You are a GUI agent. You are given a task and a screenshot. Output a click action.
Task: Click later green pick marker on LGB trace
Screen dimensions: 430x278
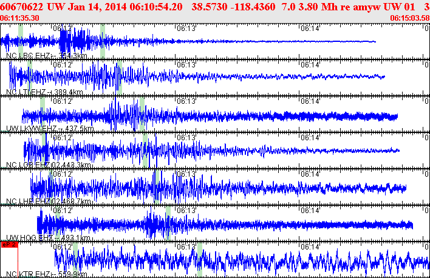click(145, 151)
